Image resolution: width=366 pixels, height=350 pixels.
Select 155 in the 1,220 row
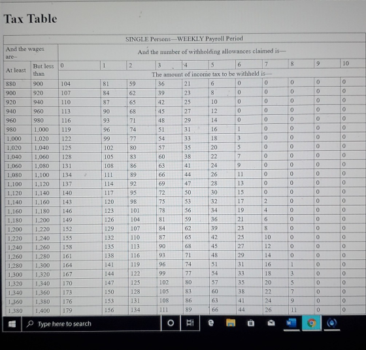click(x=67, y=238)
